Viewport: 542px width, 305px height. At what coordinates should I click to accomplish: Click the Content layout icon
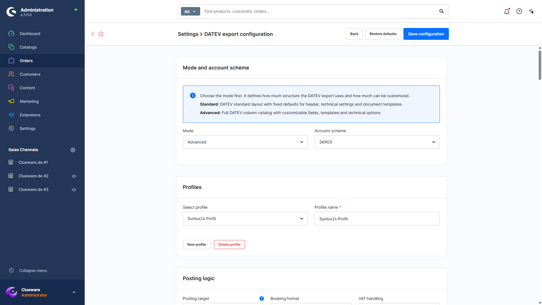[11, 88]
